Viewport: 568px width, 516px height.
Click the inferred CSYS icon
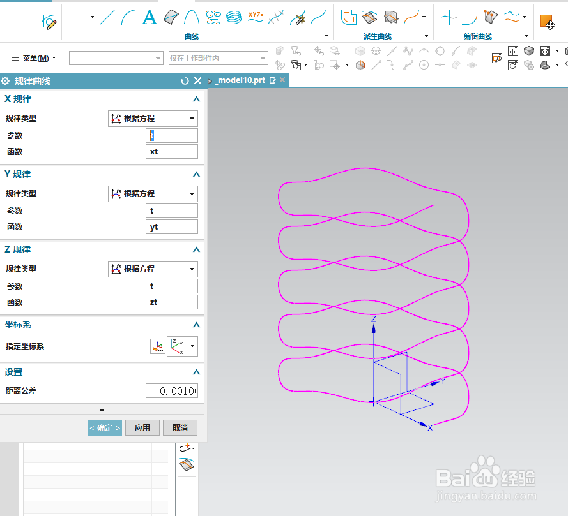177,346
